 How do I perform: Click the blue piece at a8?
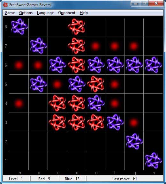tap(19, 27)
